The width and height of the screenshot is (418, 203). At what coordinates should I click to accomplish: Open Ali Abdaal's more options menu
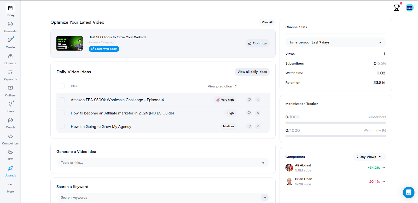[383, 168]
